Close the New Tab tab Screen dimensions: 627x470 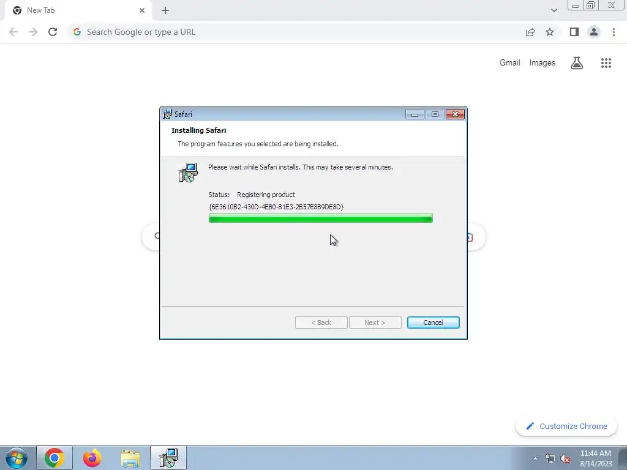pyautogui.click(x=142, y=10)
